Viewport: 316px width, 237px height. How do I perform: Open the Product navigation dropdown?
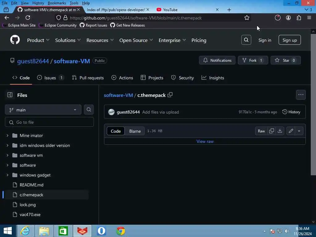tap(38, 40)
